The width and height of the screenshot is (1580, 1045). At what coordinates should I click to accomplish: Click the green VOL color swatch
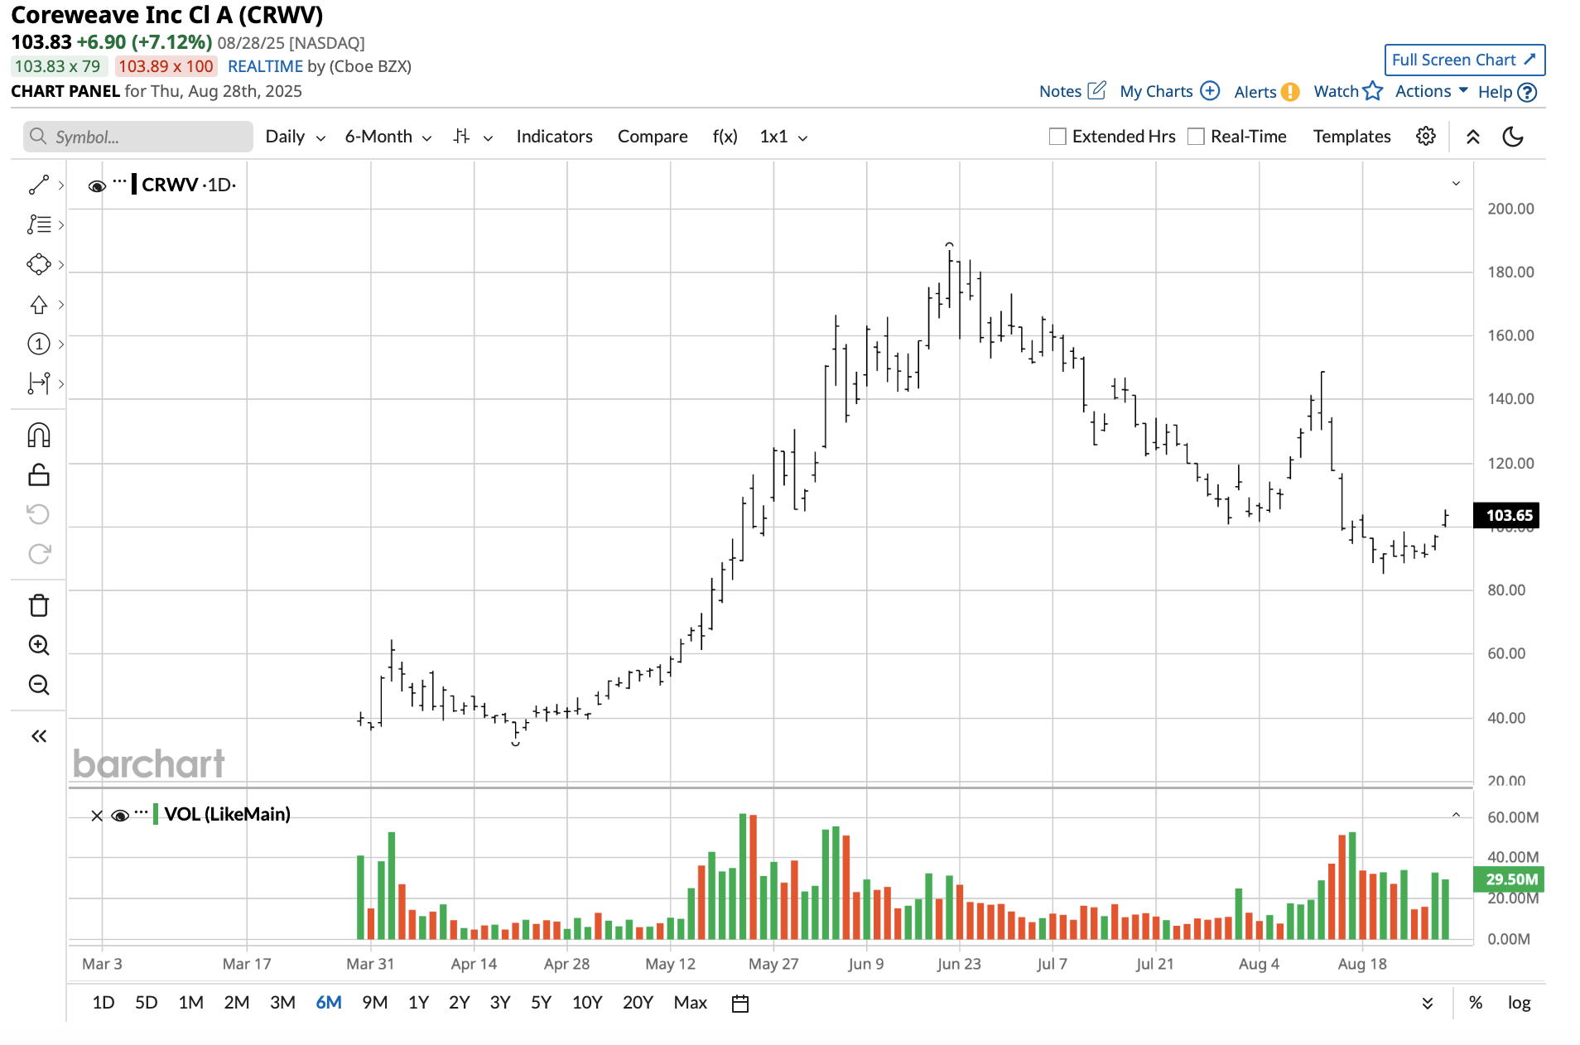click(x=156, y=814)
